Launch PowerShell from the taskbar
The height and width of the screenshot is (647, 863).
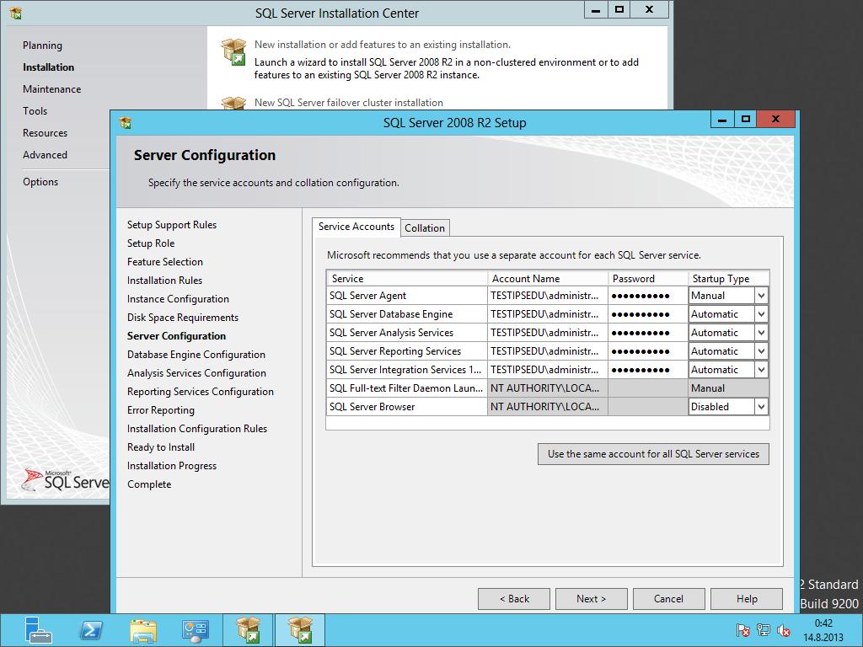[91, 630]
